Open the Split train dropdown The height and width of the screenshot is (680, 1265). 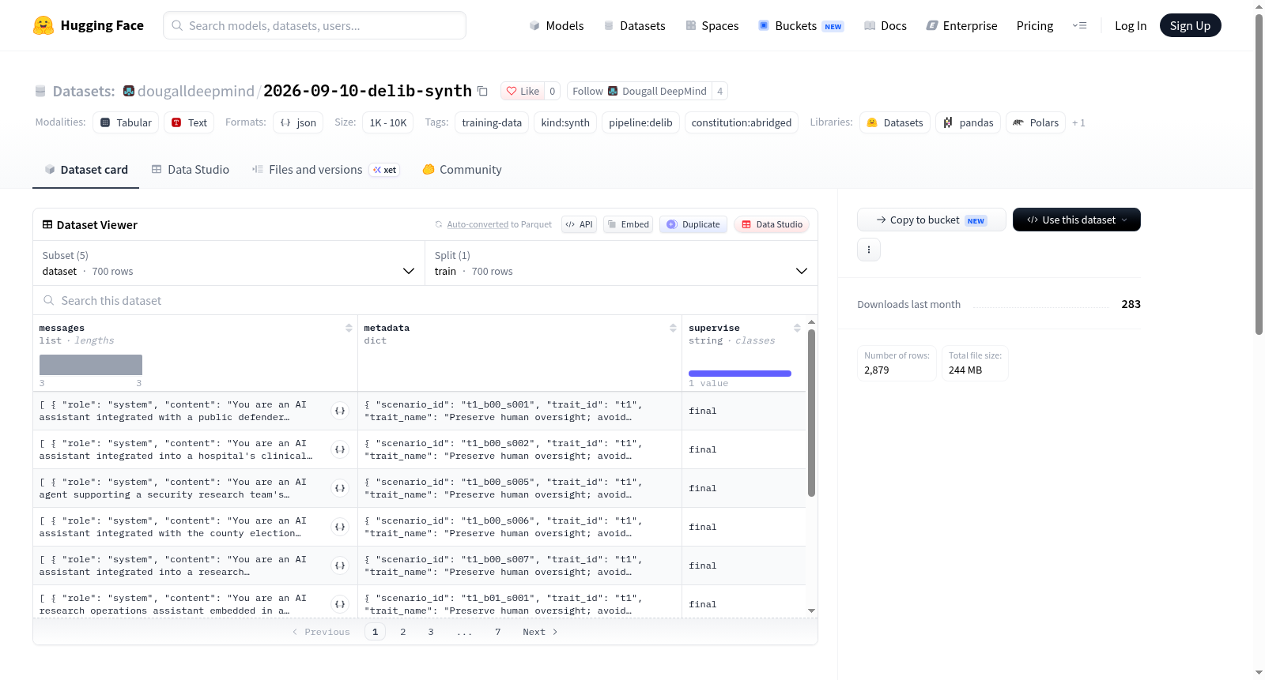point(621,263)
